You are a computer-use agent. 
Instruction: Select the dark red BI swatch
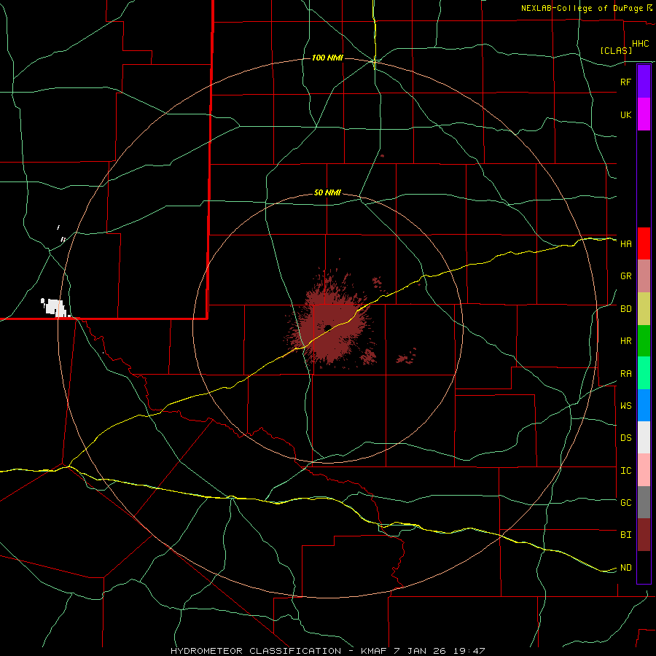tap(644, 535)
